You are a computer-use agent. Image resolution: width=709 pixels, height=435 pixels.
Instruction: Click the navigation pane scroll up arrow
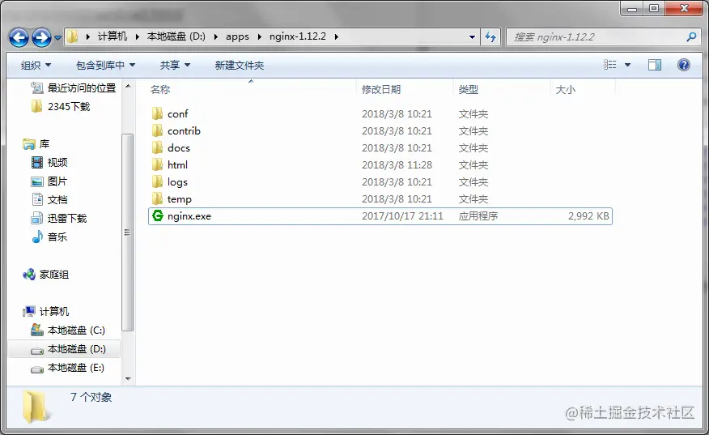128,86
